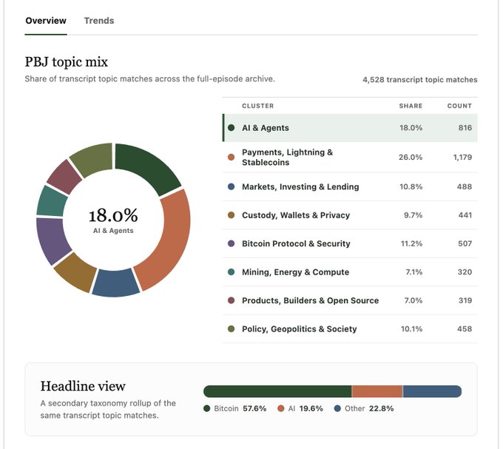
Task: Switch to the Trends tab
Action: [99, 21]
